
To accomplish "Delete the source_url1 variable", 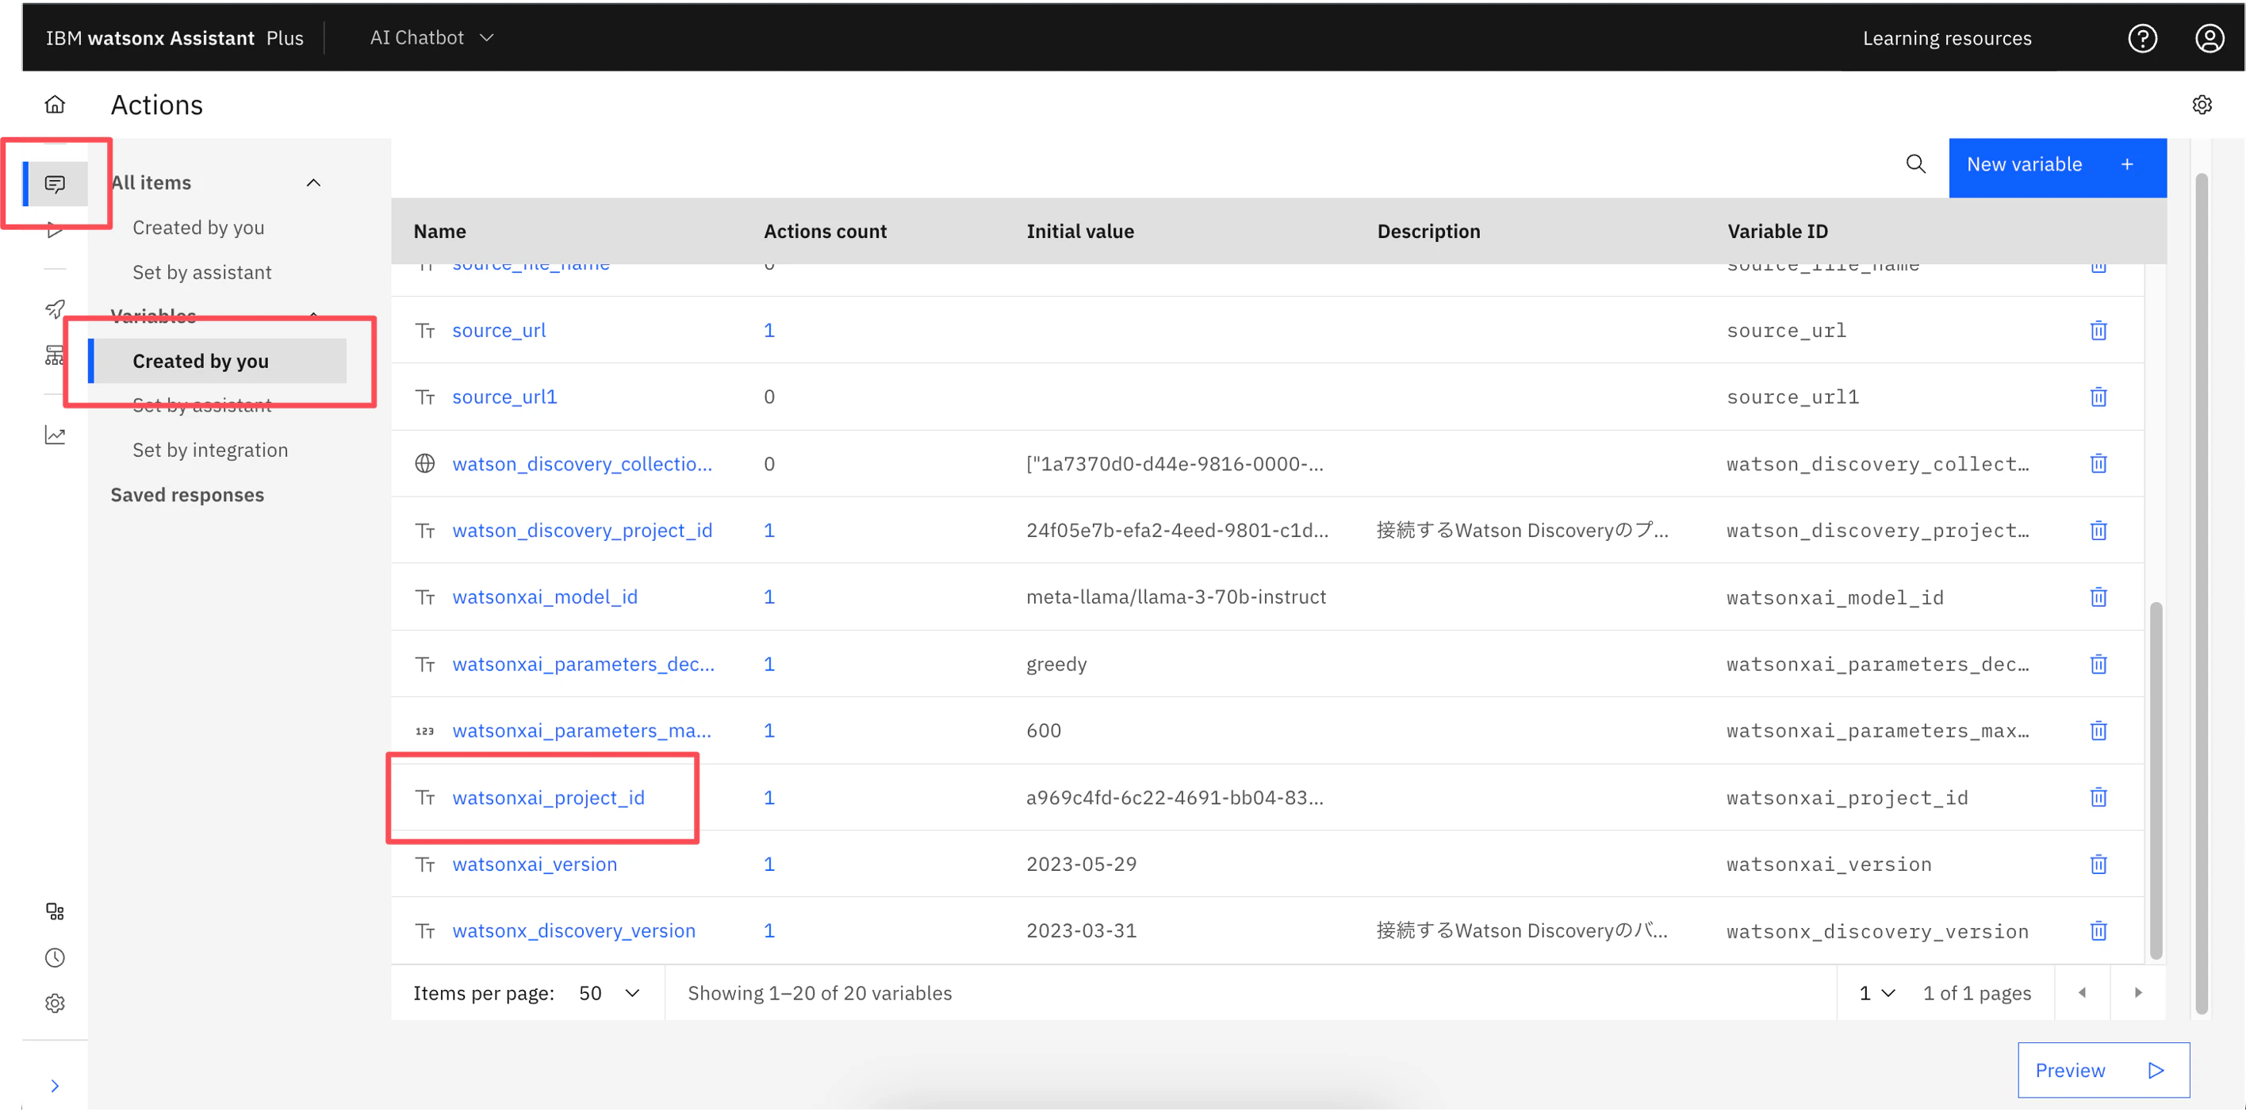I will pyautogui.click(x=2098, y=397).
